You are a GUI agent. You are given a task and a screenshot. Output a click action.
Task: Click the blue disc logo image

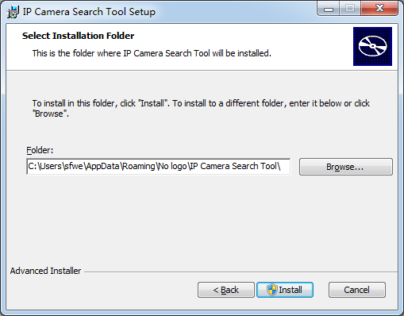372,46
